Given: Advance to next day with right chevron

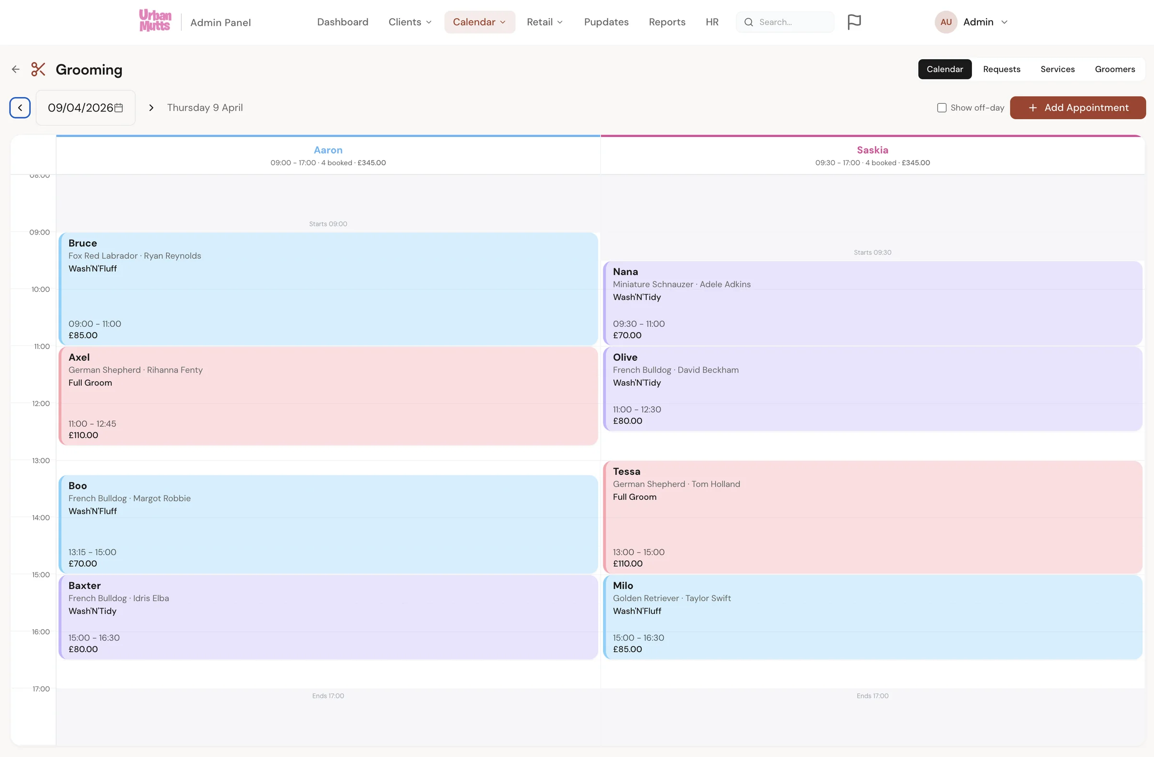Looking at the screenshot, I should tap(151, 108).
